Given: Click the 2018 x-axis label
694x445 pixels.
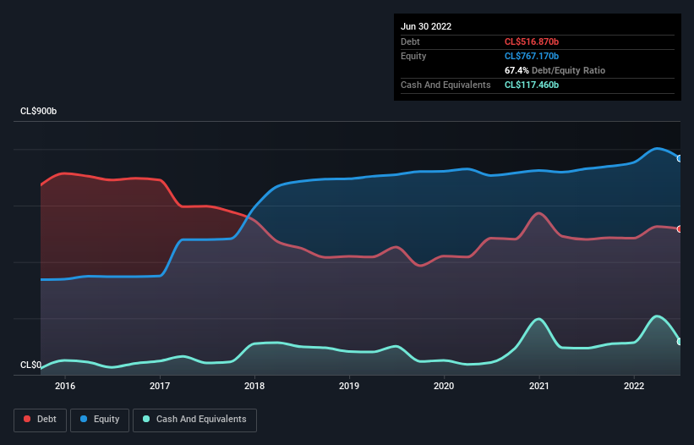Looking at the screenshot, I should pyautogui.click(x=254, y=386).
